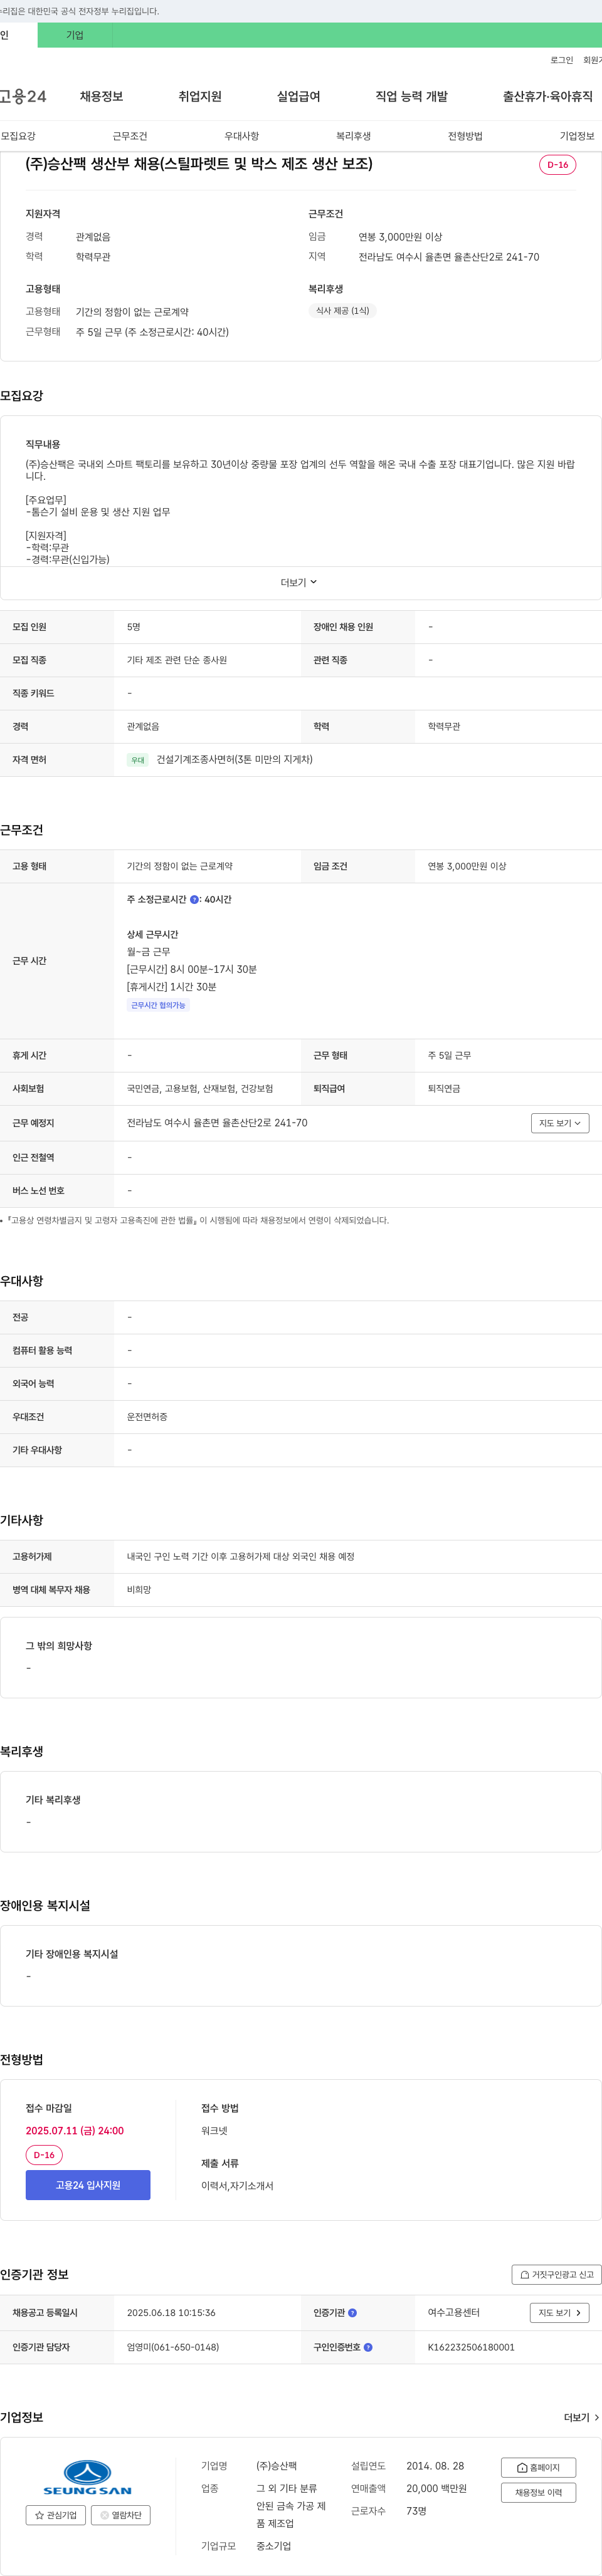Click the 우대 tag in 자격 면허
The height and width of the screenshot is (2576, 602).
pos(138,760)
